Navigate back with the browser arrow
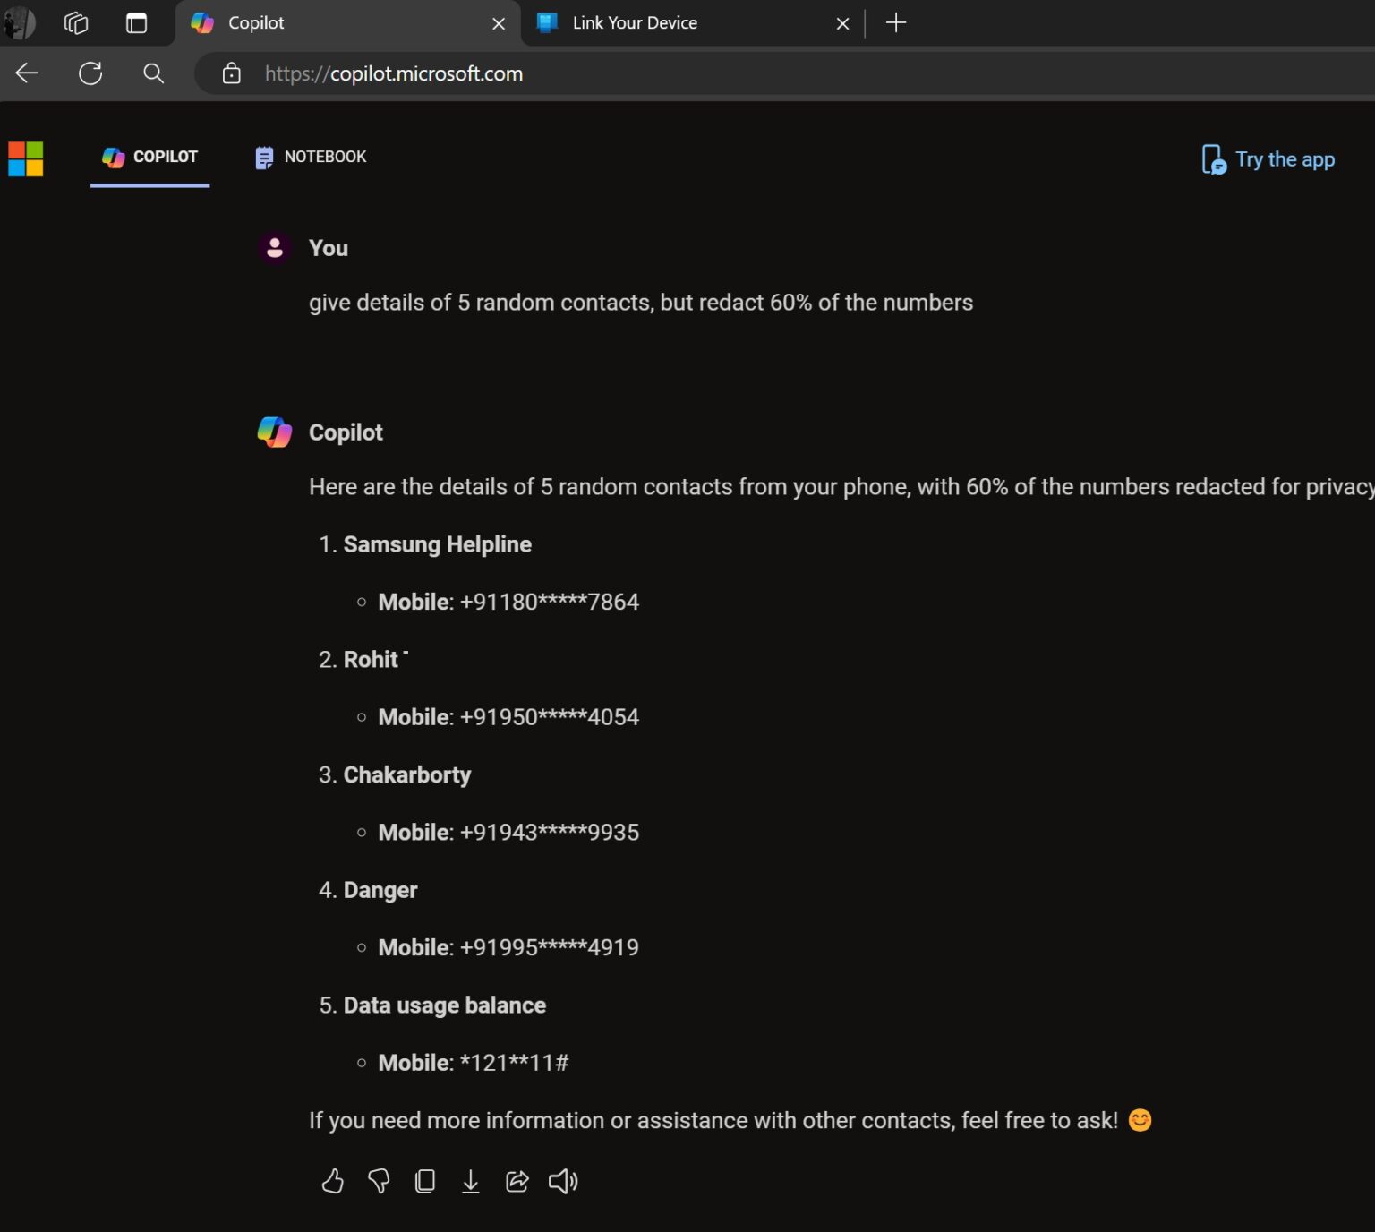This screenshot has width=1375, height=1232. click(27, 73)
